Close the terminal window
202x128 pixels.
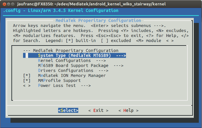tap(4, 4)
